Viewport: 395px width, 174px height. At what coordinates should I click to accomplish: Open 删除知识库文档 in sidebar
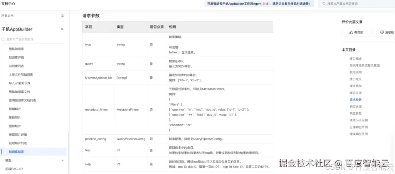click(19, 92)
